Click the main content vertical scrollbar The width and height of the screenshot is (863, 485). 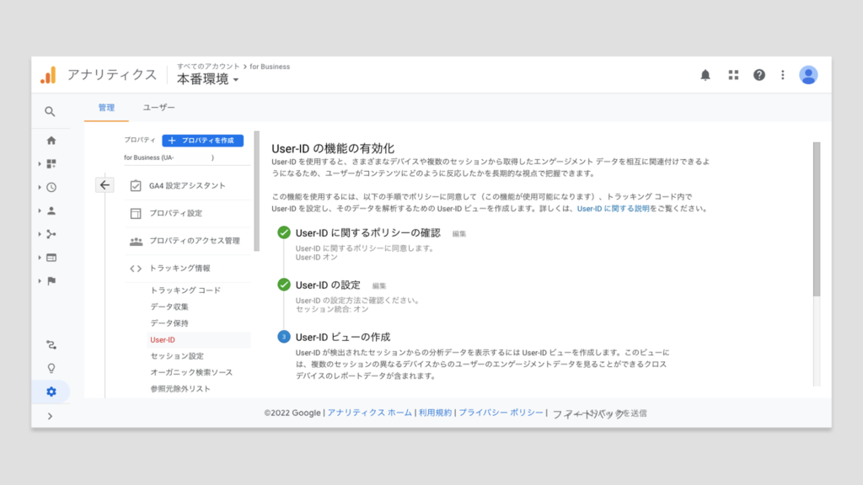(816, 219)
